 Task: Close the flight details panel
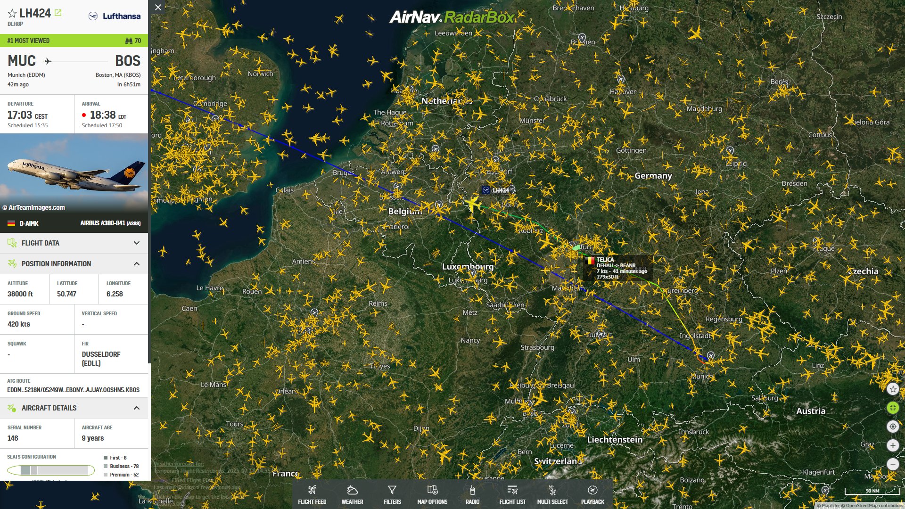(158, 8)
